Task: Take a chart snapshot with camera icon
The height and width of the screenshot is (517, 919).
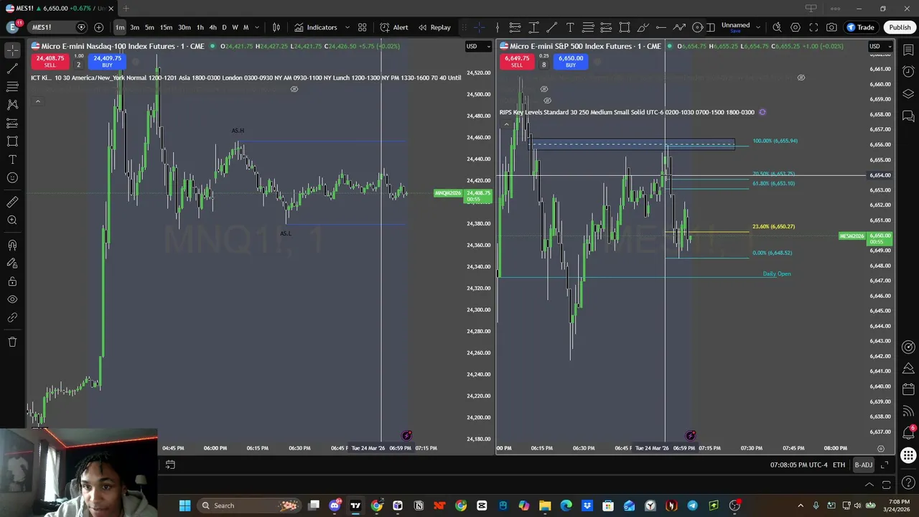Action: pos(831,27)
